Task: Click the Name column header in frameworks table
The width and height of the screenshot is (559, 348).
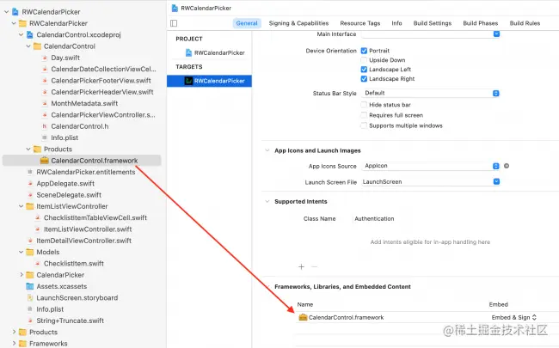Action: pyautogui.click(x=305, y=304)
